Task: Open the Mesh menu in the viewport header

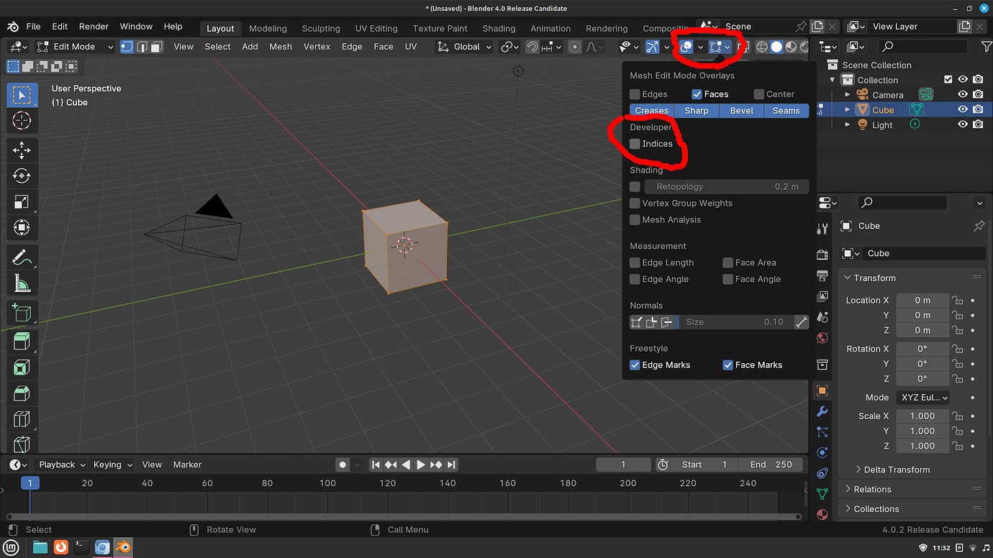Action: (x=281, y=47)
